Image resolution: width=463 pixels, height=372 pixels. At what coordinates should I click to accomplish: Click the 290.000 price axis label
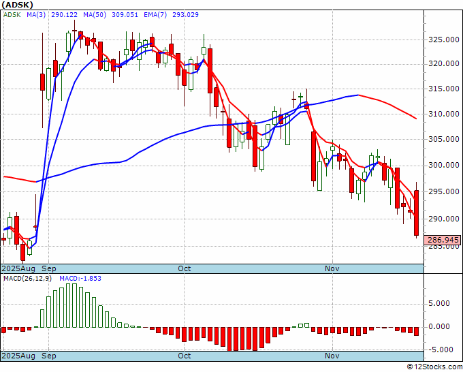(x=444, y=219)
